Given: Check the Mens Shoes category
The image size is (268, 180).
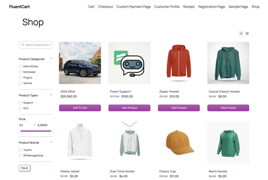Looking at the screenshot, I should pyautogui.click(x=20, y=67).
